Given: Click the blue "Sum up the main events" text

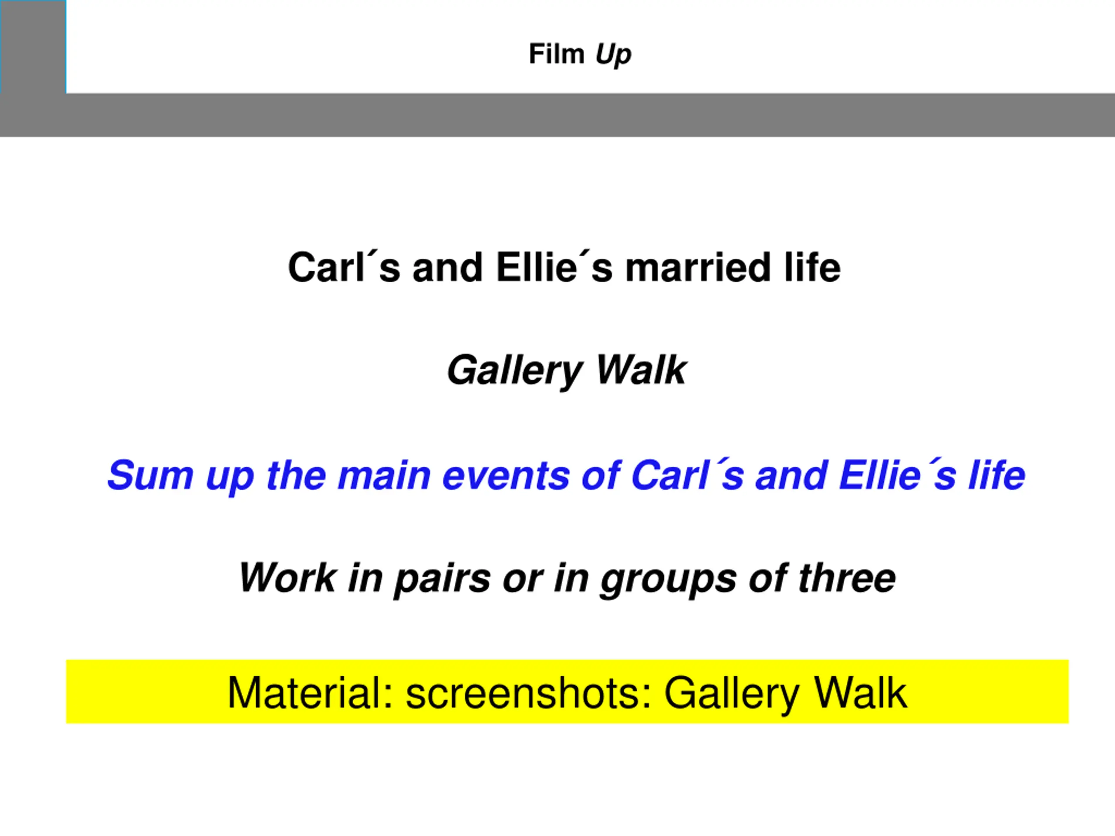Looking at the screenshot, I should [566, 475].
